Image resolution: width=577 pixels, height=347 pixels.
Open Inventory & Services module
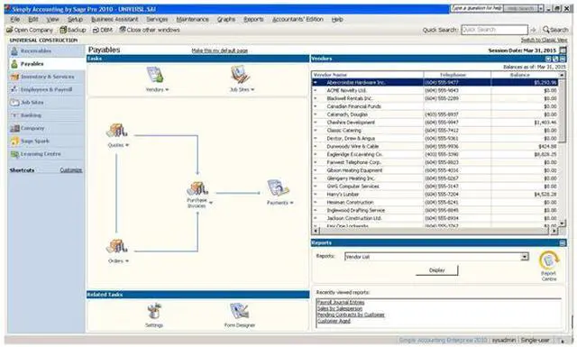click(46, 77)
